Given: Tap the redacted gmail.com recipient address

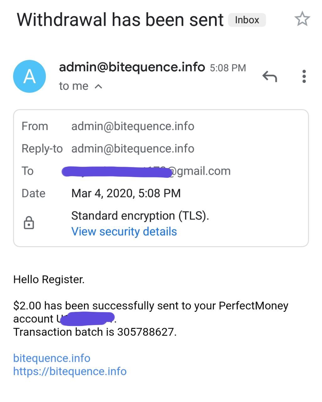Looking at the screenshot, I should pos(146,171).
